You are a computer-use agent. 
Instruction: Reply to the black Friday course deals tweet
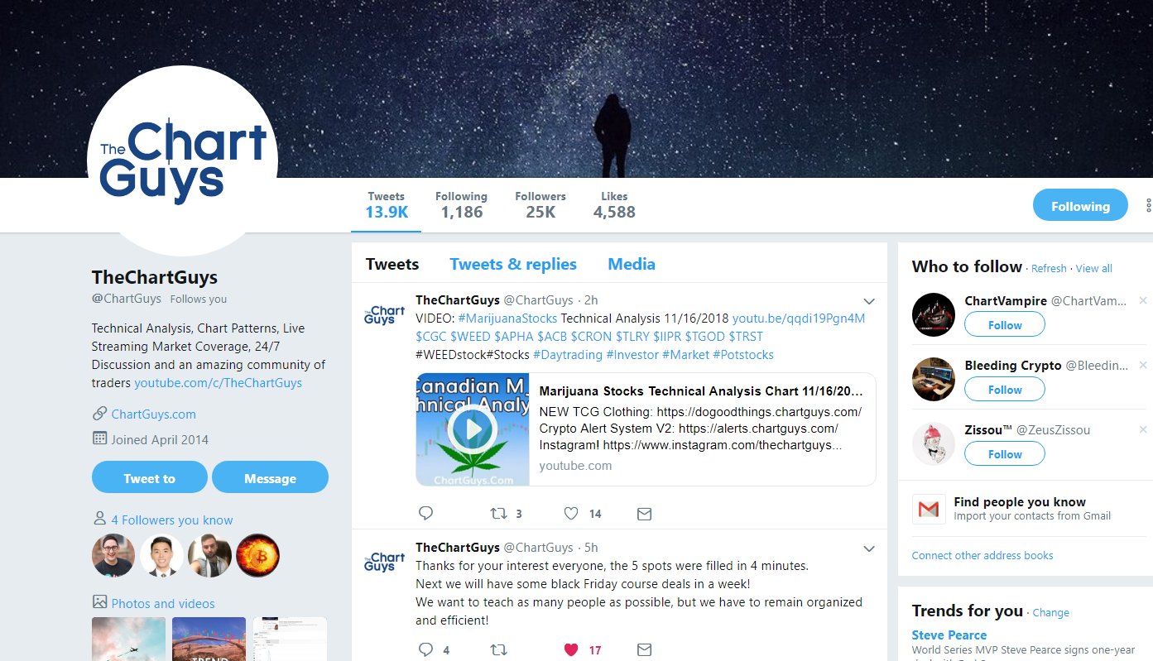pyautogui.click(x=426, y=649)
